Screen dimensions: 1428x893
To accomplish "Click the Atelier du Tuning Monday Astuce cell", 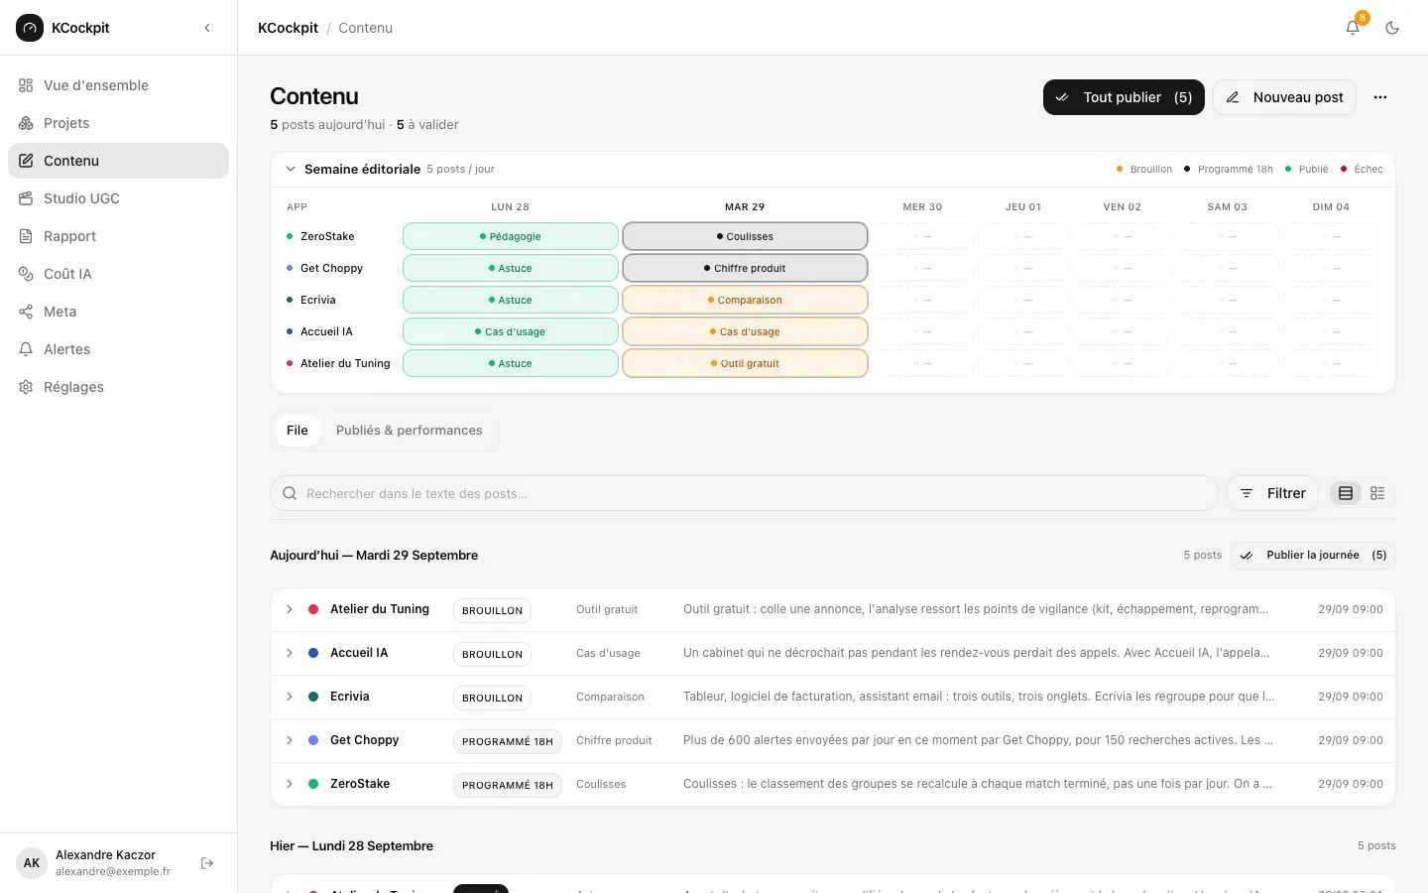I will click(511, 363).
